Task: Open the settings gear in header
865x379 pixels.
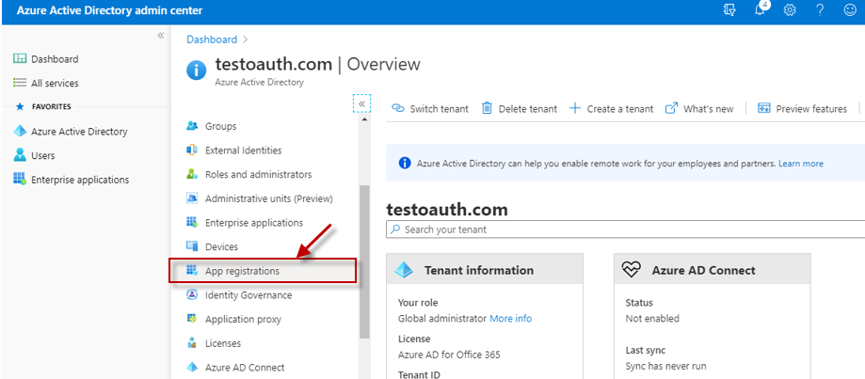Action: click(790, 10)
